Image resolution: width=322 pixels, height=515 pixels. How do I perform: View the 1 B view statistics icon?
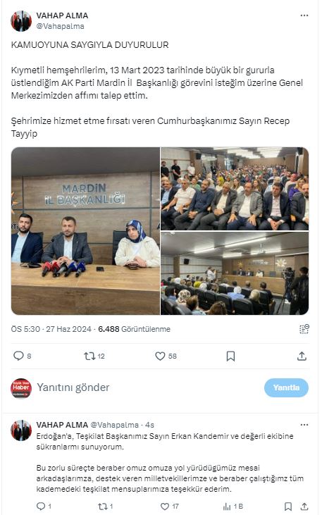[x=227, y=507]
